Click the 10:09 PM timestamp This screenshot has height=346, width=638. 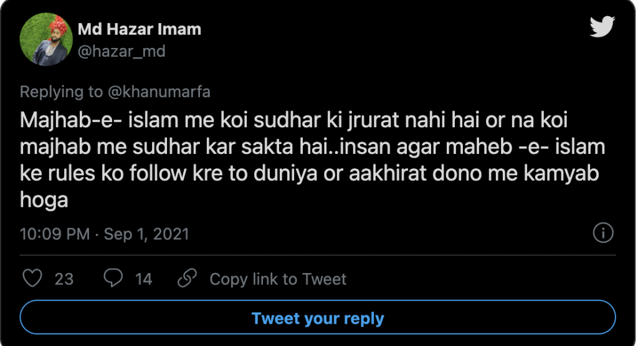(55, 234)
